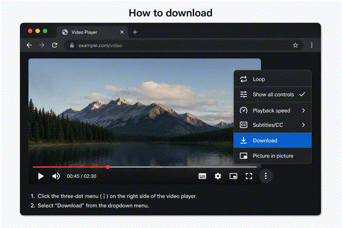Click the example.com/video address field
Viewport: 342px width, 228px height.
[x=183, y=45]
